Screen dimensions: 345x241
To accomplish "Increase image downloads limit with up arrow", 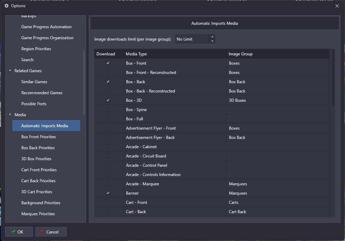I will click(212, 37).
